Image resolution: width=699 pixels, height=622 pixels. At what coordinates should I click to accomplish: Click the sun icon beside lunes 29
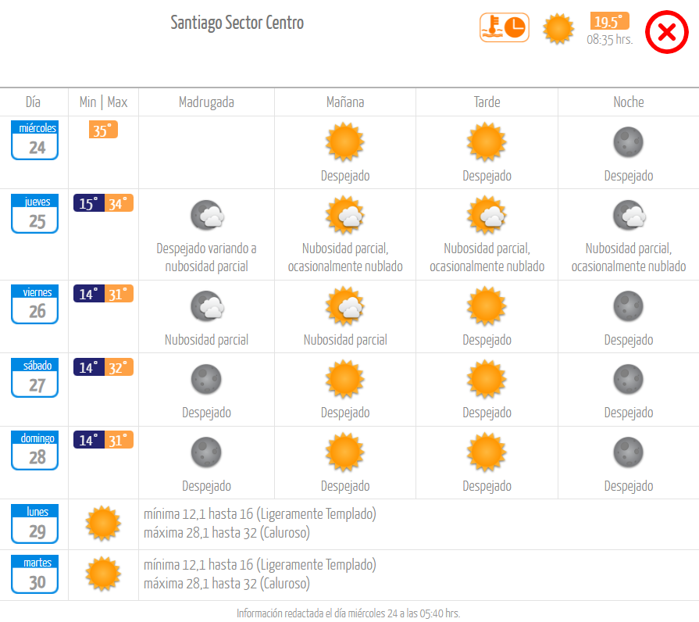click(x=103, y=524)
